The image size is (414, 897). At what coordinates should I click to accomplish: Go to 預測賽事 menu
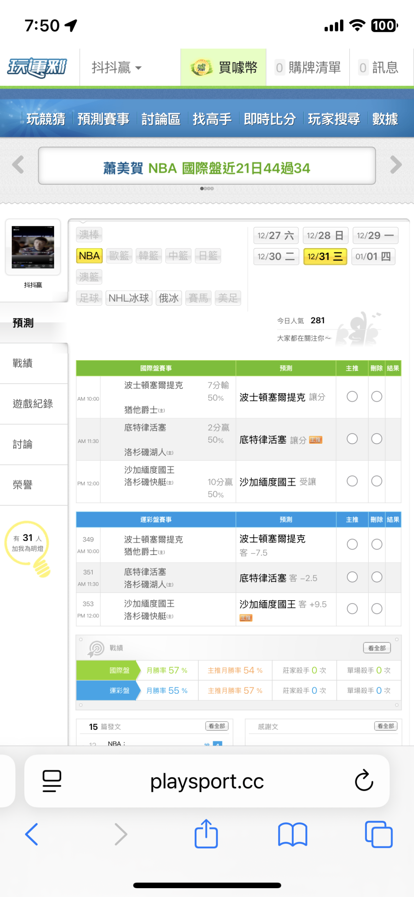(103, 119)
